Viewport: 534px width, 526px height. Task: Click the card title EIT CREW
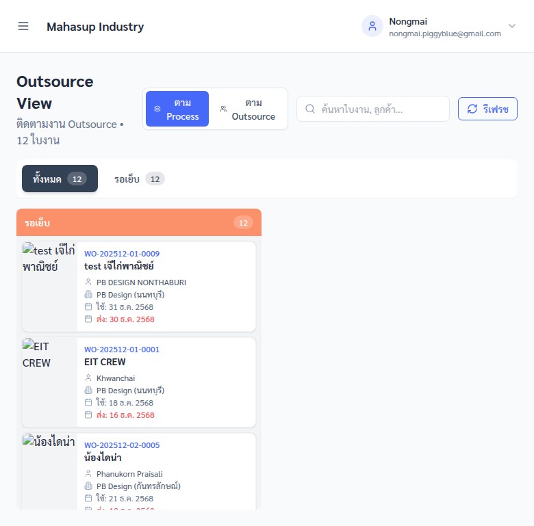point(105,362)
